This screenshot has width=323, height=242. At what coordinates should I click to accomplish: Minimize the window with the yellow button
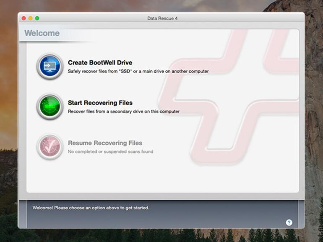(31, 18)
